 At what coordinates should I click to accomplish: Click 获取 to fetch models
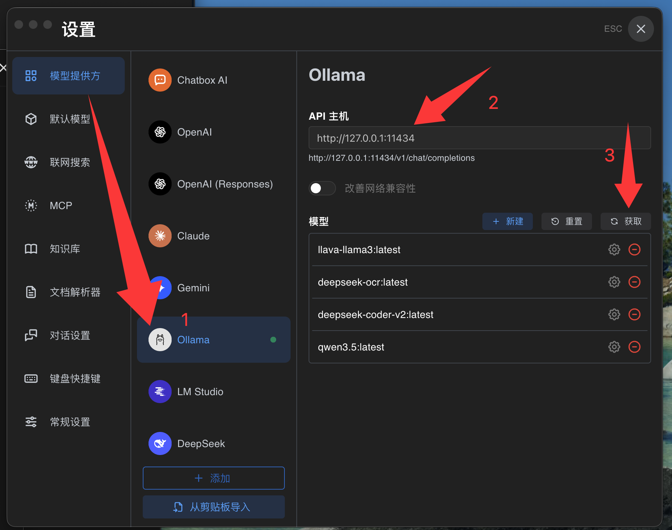(x=626, y=221)
